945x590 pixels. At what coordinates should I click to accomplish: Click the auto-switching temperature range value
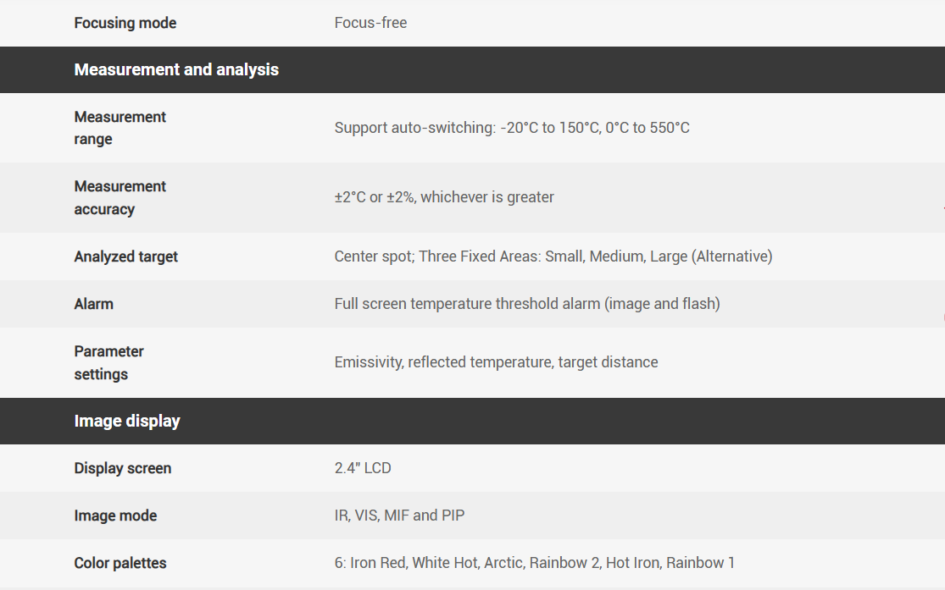tap(512, 128)
